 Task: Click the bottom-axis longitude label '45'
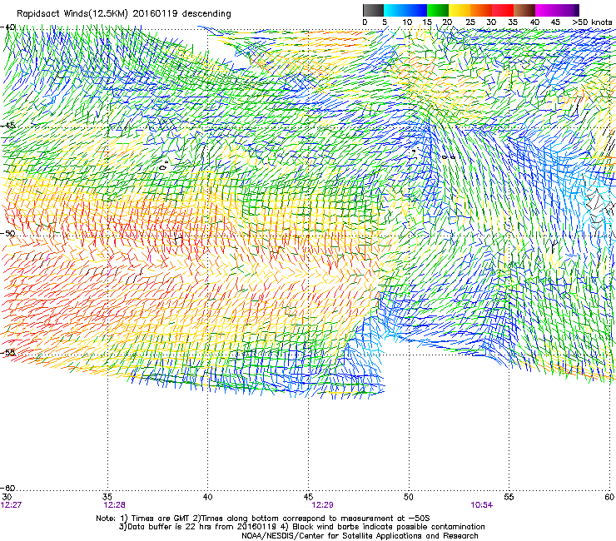(x=308, y=497)
